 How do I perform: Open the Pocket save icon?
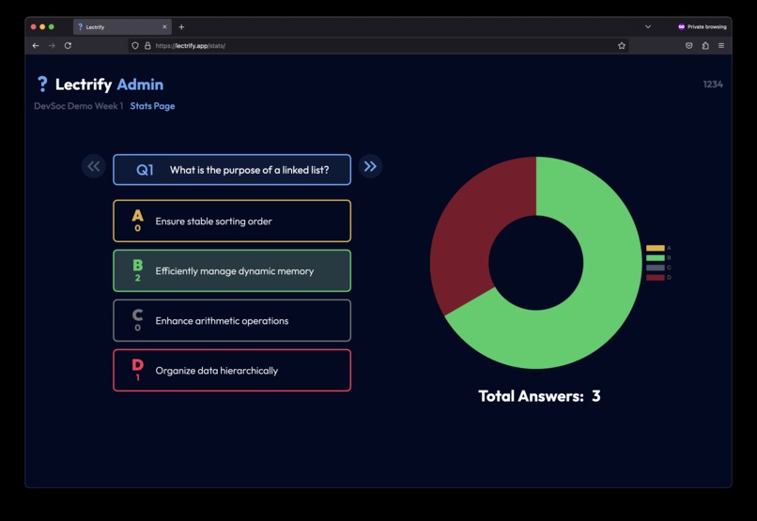click(689, 45)
